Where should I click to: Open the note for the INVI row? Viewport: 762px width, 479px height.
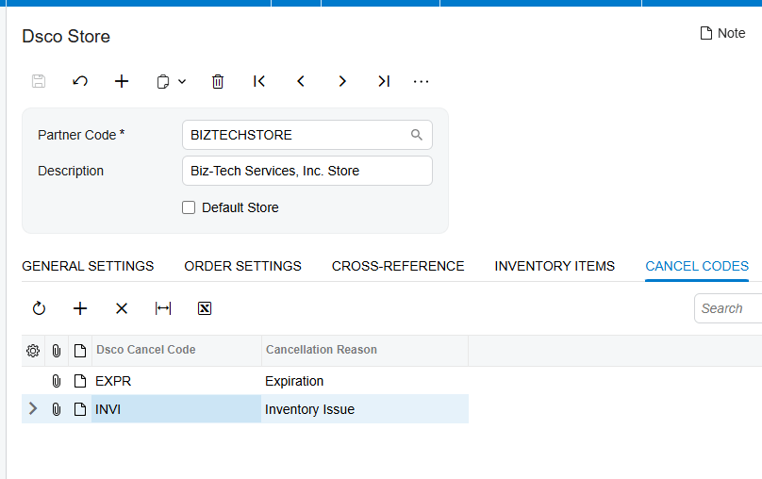(80, 409)
